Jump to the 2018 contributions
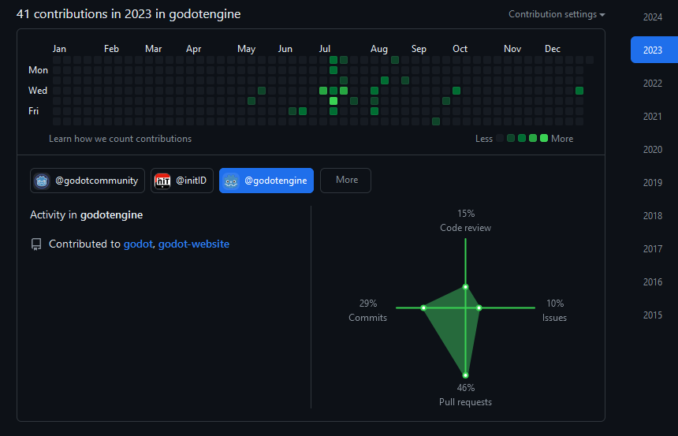Image resolution: width=678 pixels, height=436 pixels. coord(653,216)
